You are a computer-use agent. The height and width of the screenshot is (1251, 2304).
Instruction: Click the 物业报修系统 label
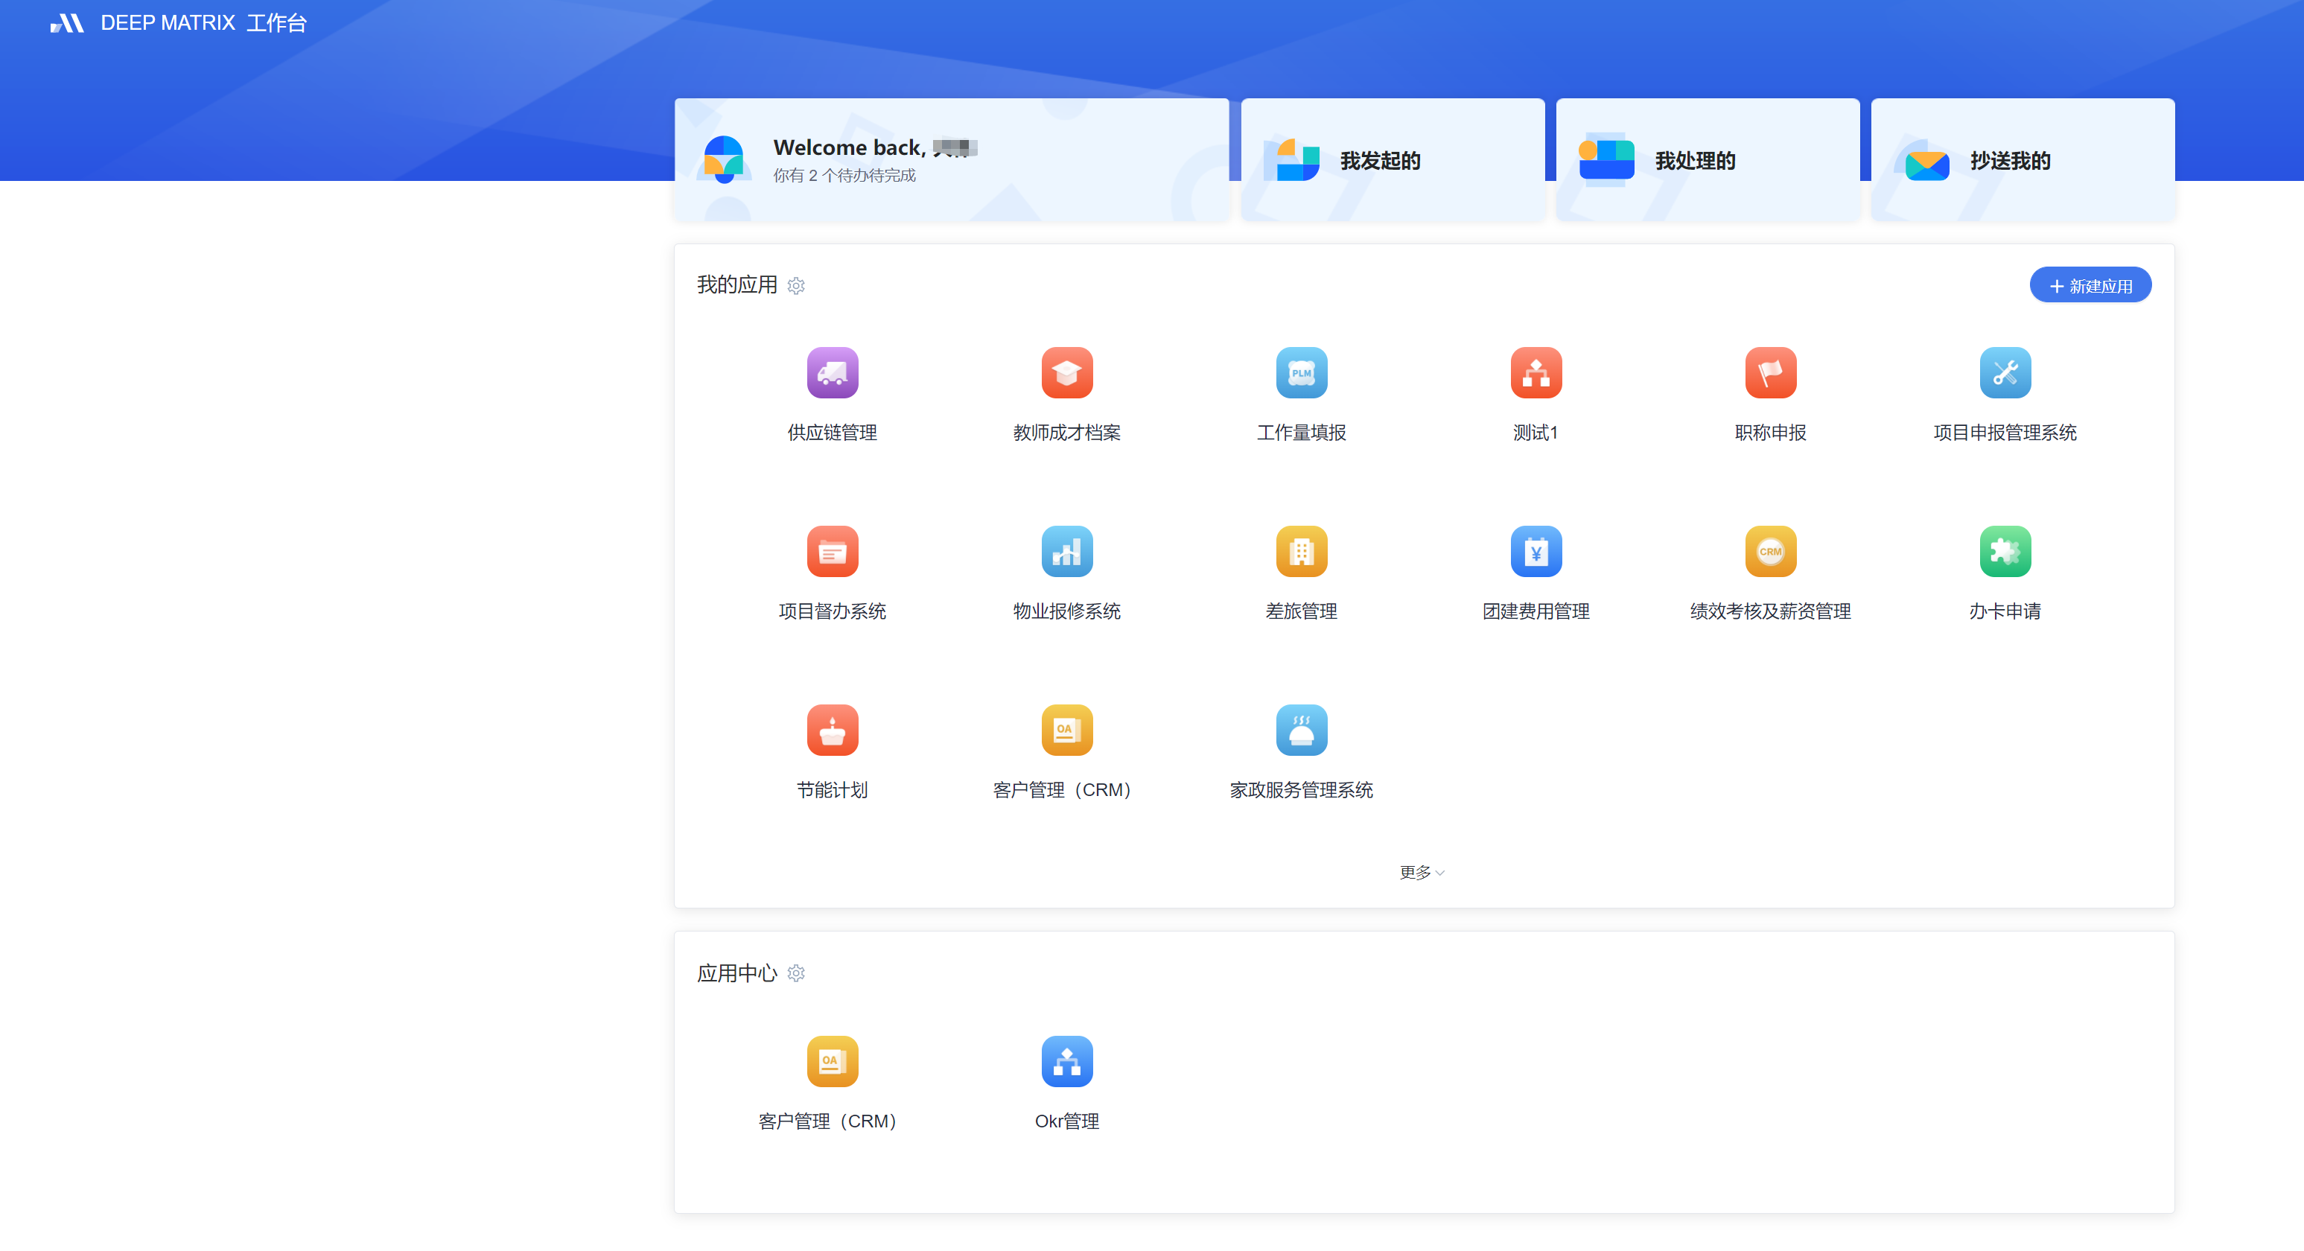(1066, 611)
